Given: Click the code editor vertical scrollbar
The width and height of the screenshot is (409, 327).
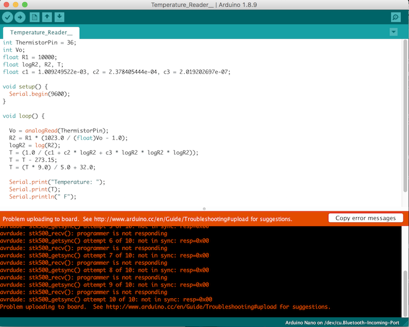Looking at the screenshot, I should point(405,116).
